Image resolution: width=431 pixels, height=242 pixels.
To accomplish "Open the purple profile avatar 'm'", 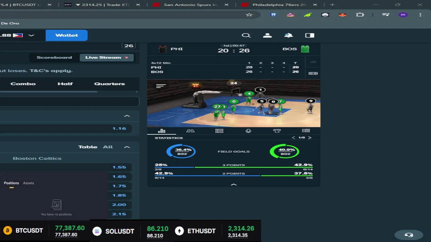I will (403, 15).
